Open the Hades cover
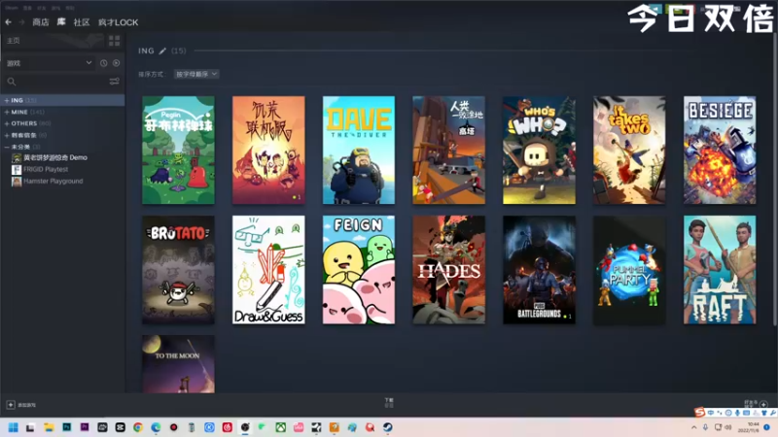The image size is (778, 437). [449, 270]
